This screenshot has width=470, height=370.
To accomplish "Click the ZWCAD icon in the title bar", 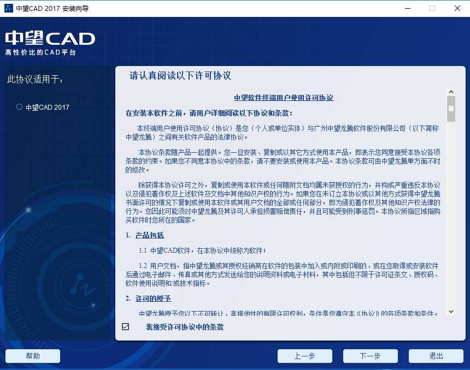I will (8, 8).
